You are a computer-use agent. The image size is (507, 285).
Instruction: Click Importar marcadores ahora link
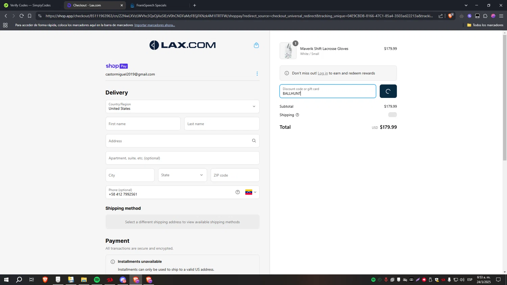(x=154, y=25)
